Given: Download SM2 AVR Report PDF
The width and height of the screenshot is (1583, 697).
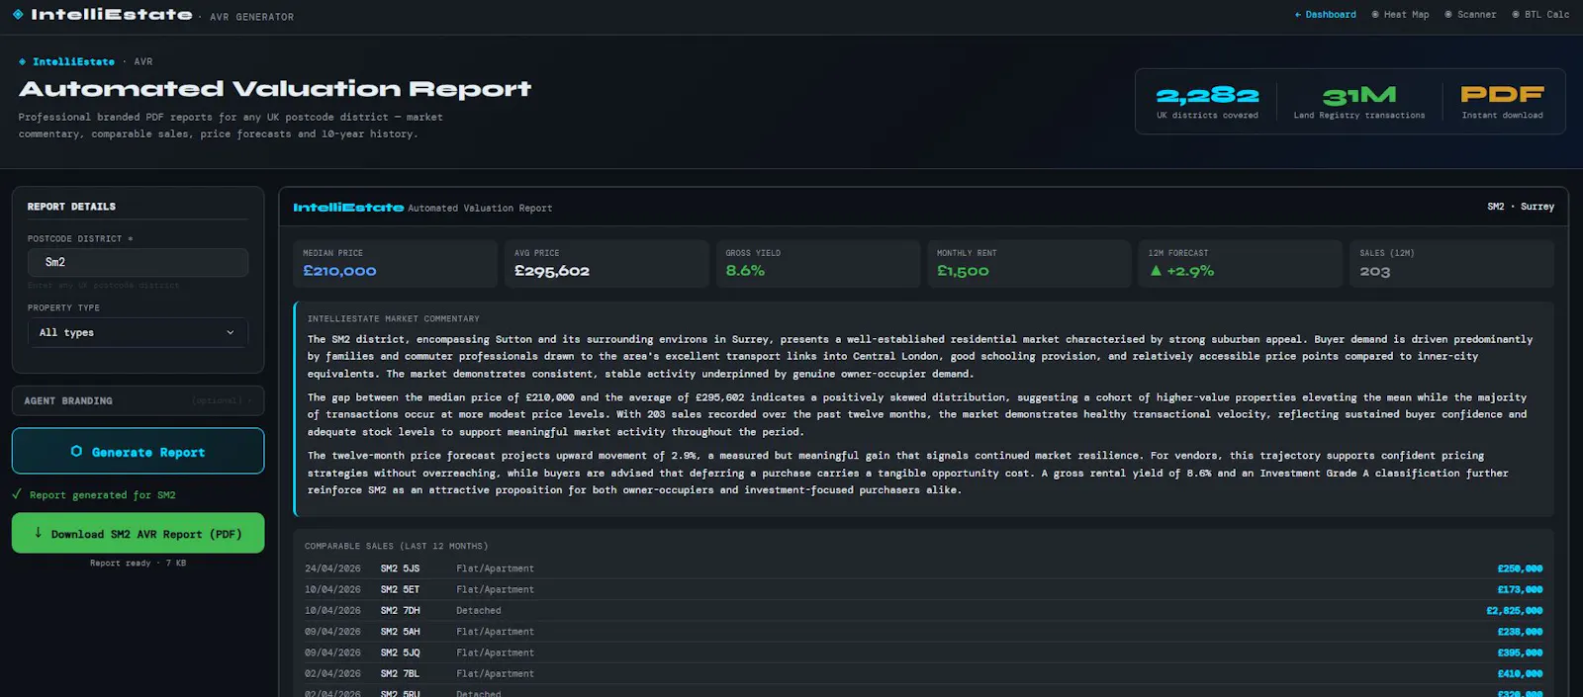Looking at the screenshot, I should click(x=138, y=534).
